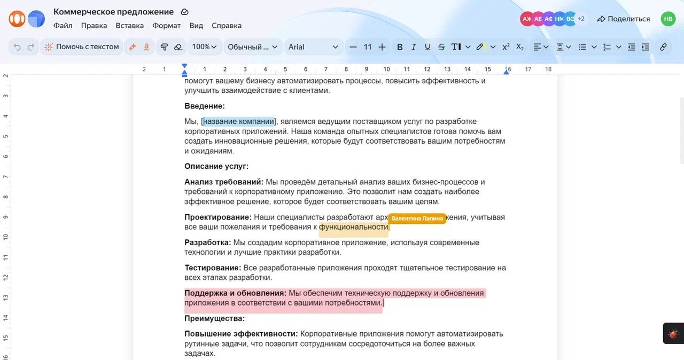Click the Валентина Лапина cursor label
684x360 pixels.
click(x=417, y=218)
